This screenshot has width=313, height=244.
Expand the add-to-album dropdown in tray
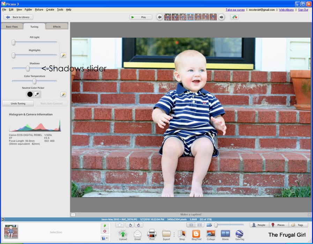point(105,238)
